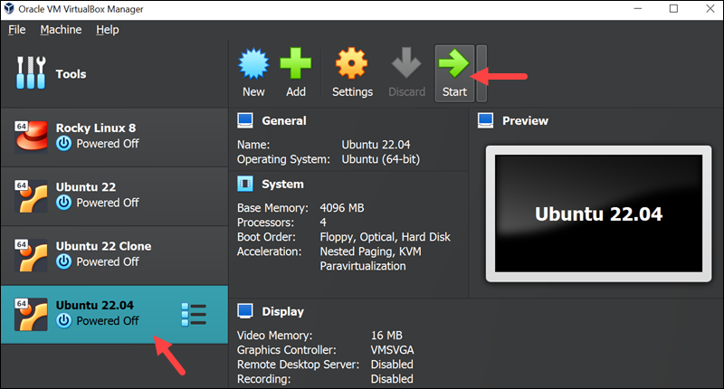This screenshot has width=724, height=389.
Task: Click the Ubuntu 22 power state icon
Action: click(63, 203)
